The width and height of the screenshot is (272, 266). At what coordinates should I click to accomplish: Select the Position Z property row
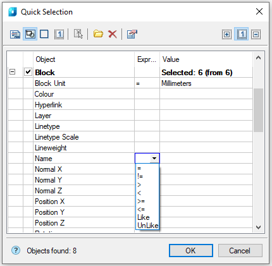tap(130, 223)
